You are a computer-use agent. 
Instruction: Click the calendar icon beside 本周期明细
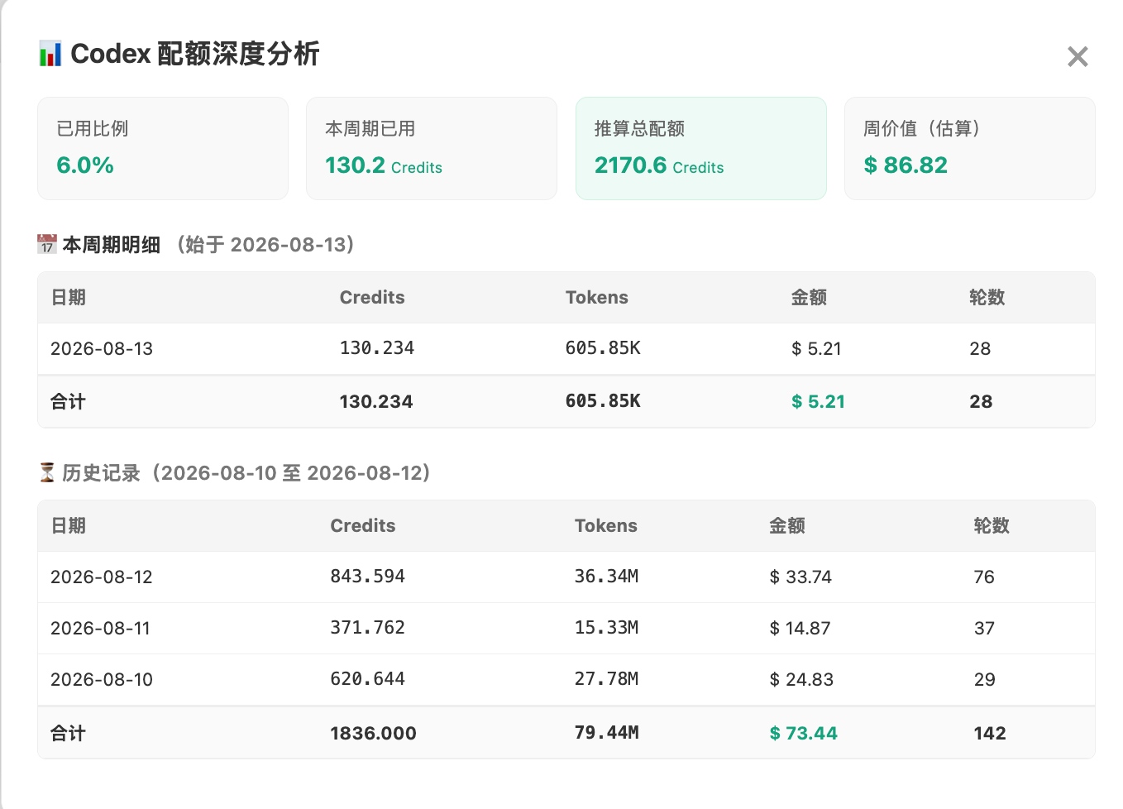click(x=47, y=244)
